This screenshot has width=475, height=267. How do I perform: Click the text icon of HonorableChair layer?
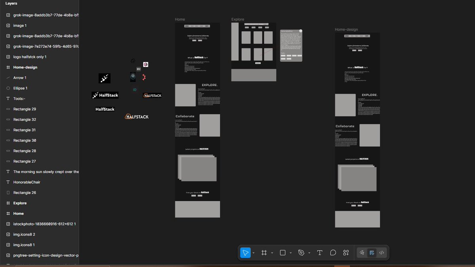(8, 182)
